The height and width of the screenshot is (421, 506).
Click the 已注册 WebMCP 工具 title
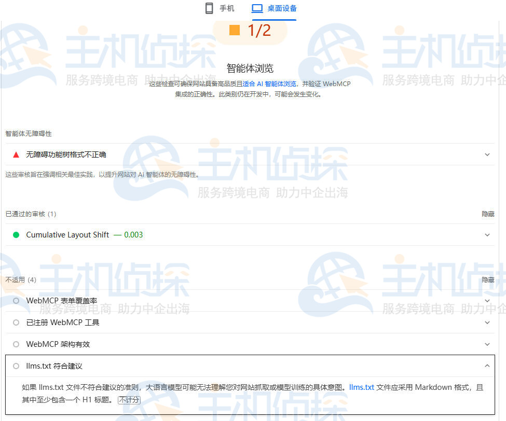point(63,322)
